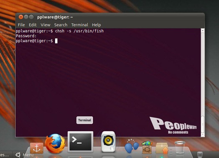Image resolution: width=219 pixels, height=158 pixels.
Task: Maximize the terminal window
Action: 31,17
